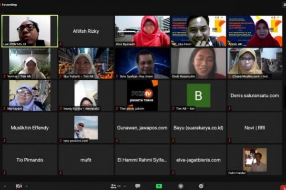Image resolution: width=286 pixels, height=190 pixels.
Task: Select the Afiifah Rizky name tile
Action: [86, 31]
